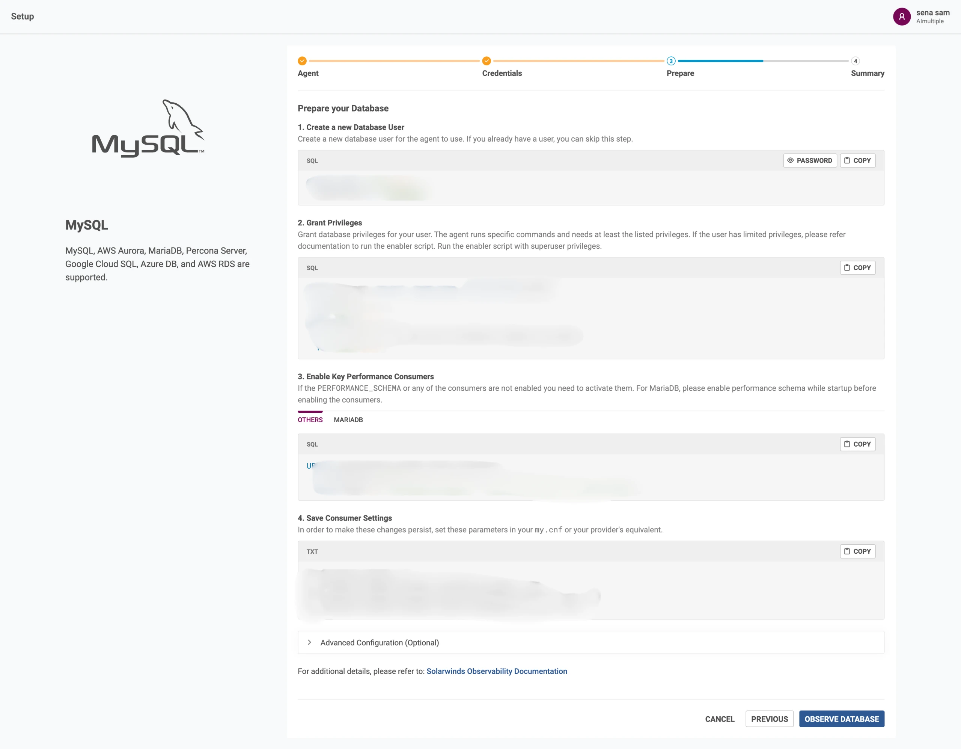The height and width of the screenshot is (749, 961).
Task: Click the '3. Enable Key Performance Consumers' heading
Action: (x=366, y=376)
